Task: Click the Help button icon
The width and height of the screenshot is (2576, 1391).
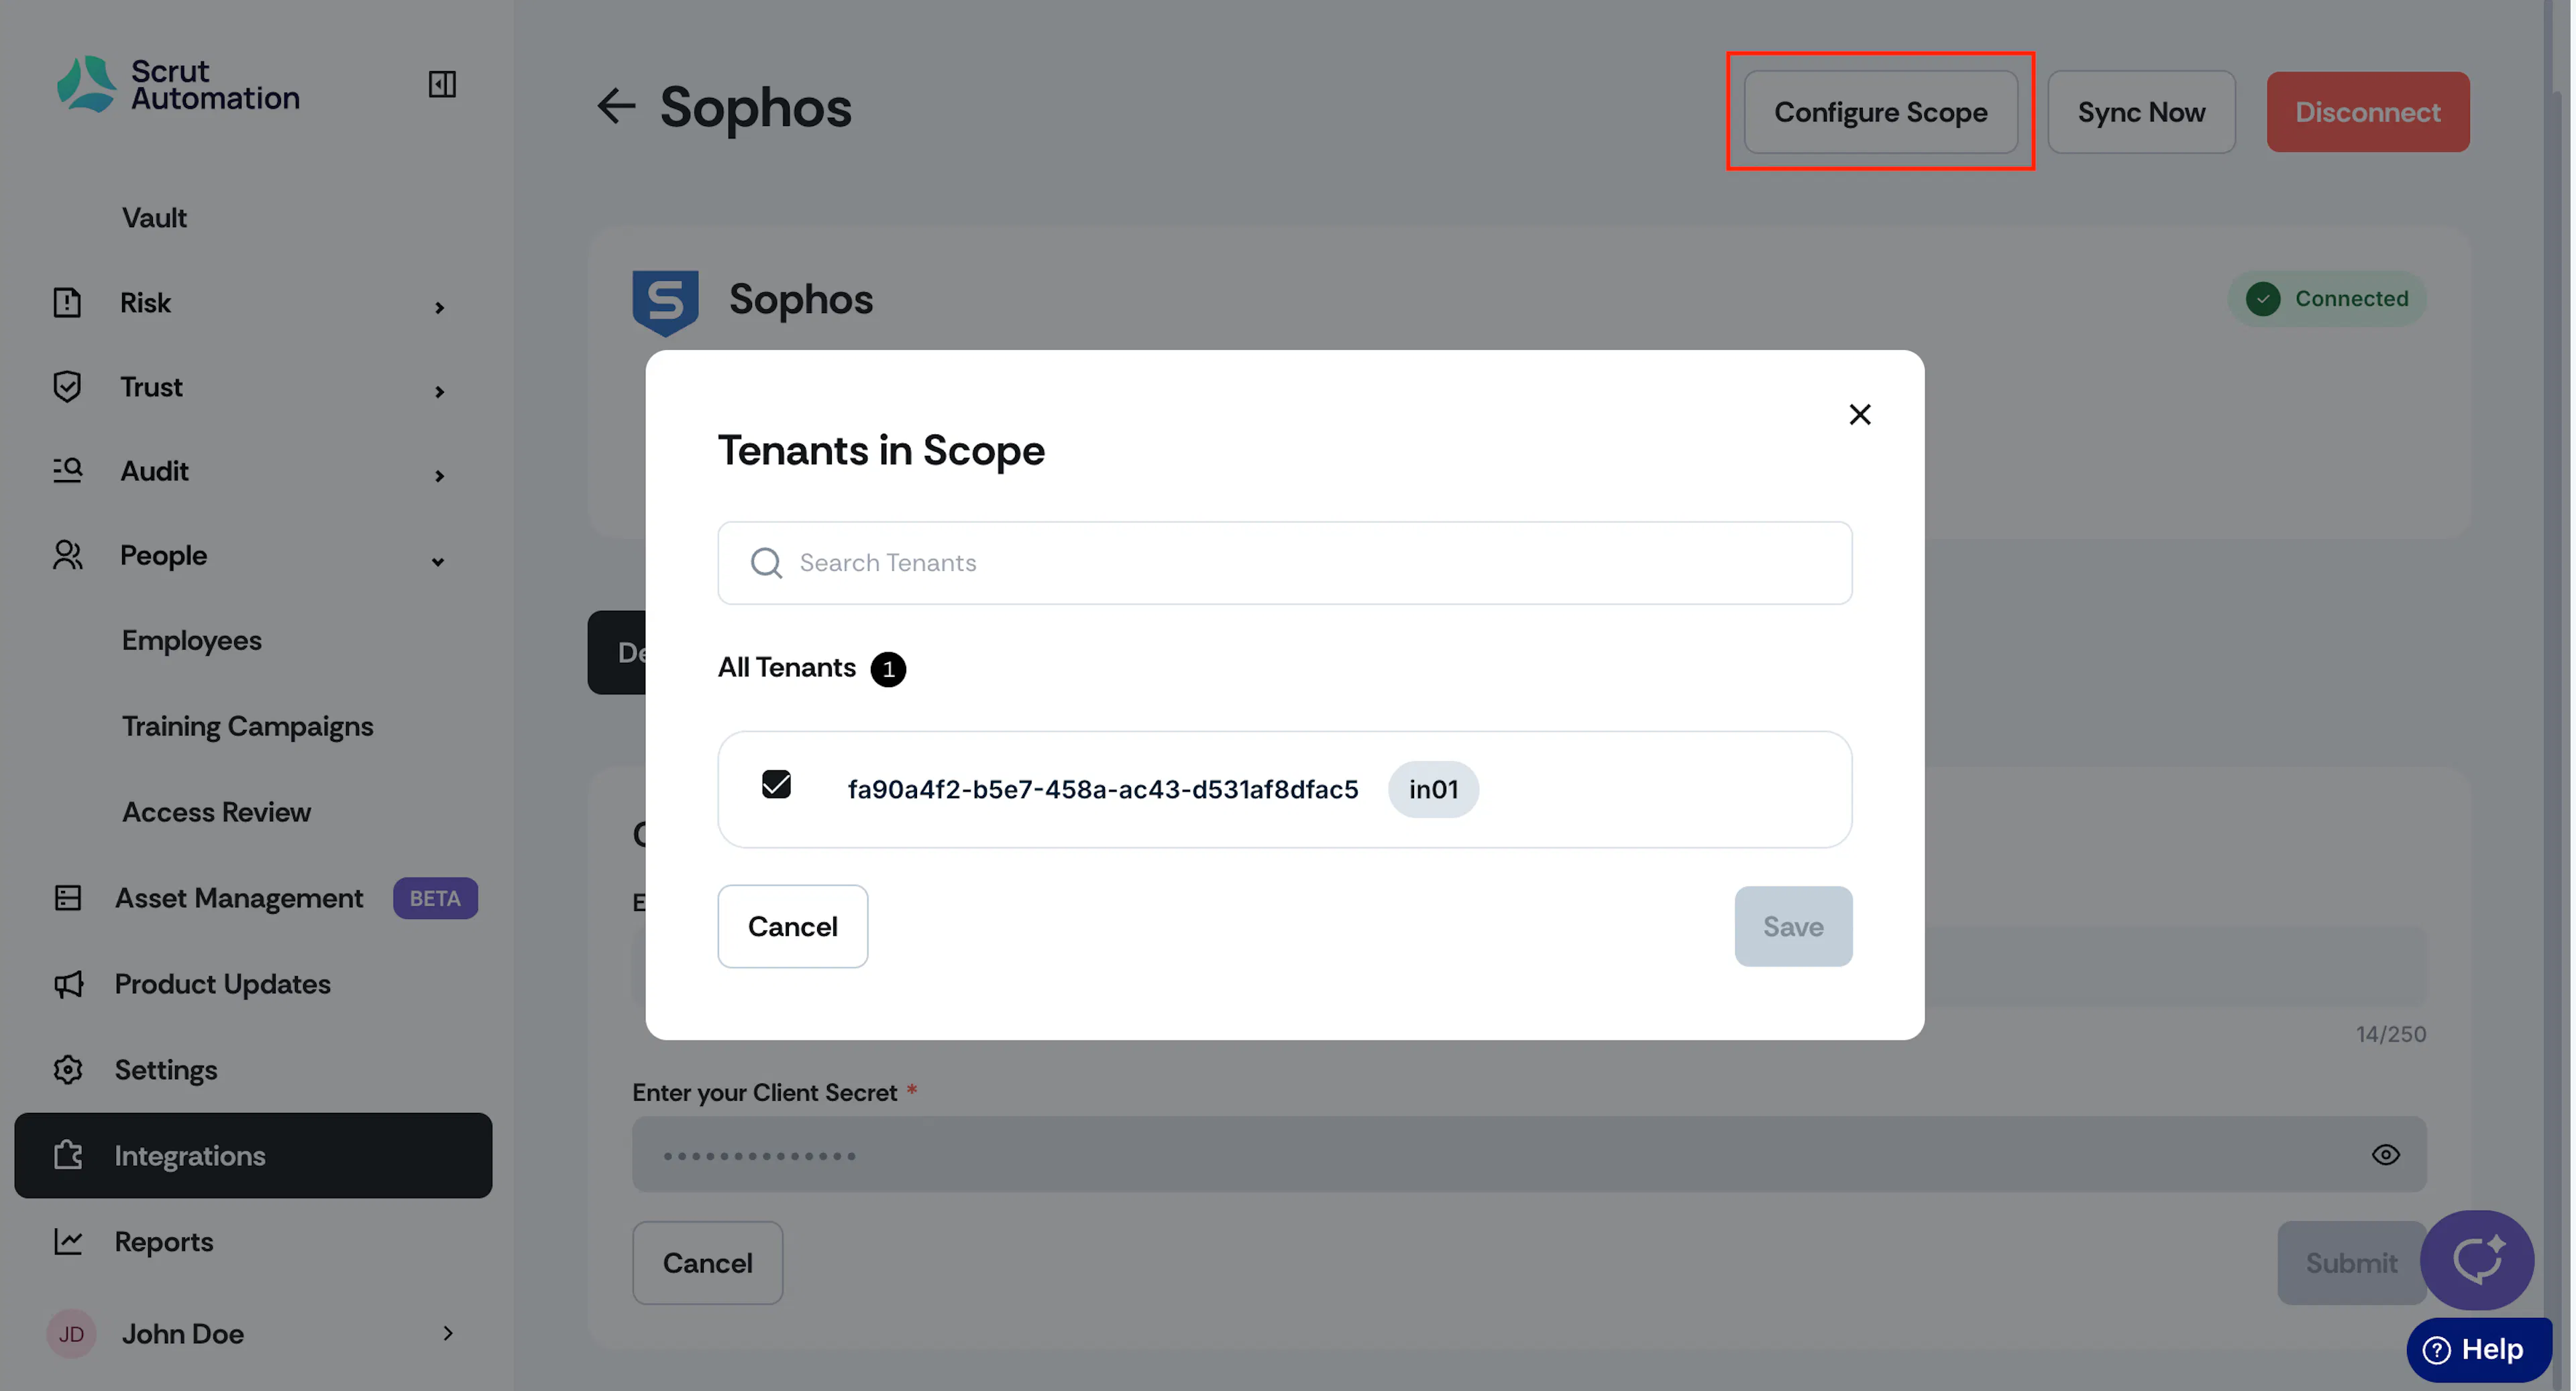Action: (x=2436, y=1349)
